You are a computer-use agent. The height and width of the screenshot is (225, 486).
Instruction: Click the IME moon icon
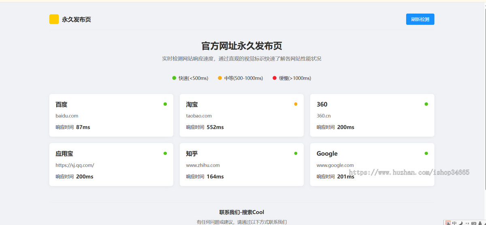click(x=460, y=223)
